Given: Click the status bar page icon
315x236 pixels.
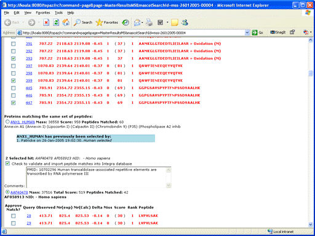Looking at the screenshot, I should [x=4, y=232].
